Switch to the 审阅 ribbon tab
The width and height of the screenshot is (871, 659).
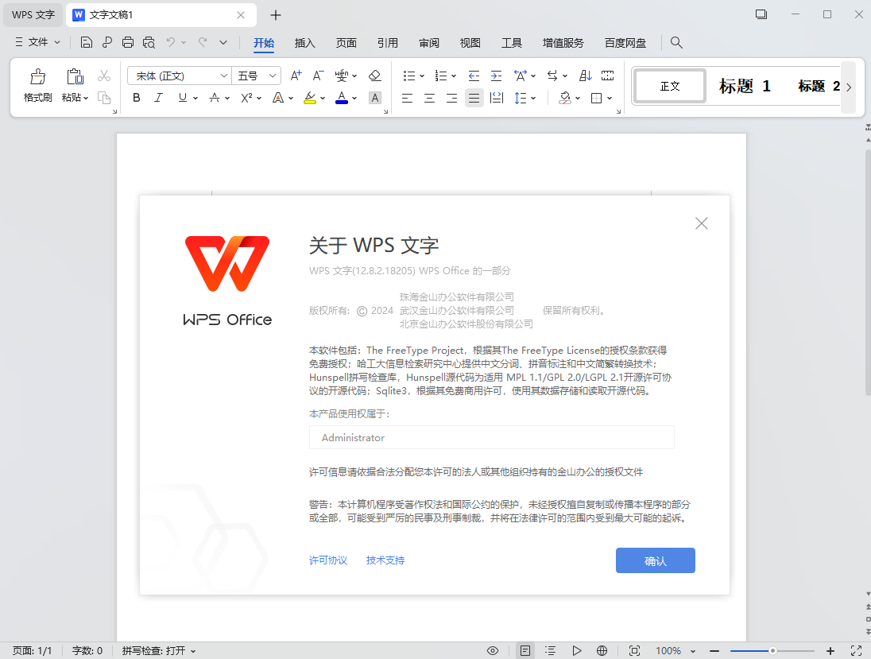429,43
